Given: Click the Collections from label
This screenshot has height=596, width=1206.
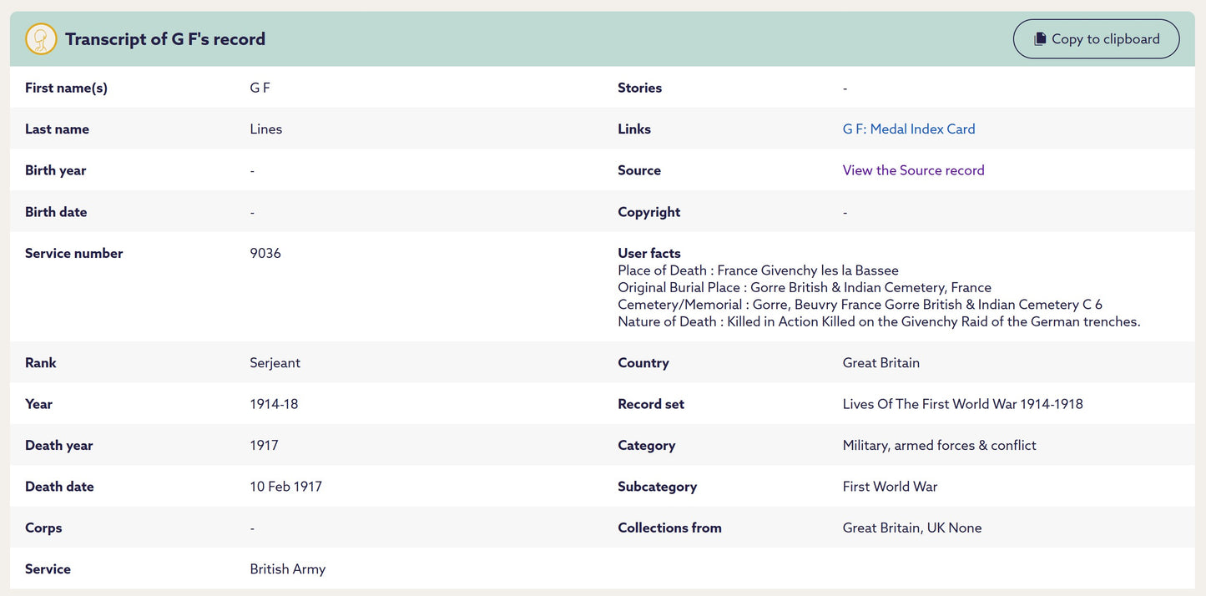Looking at the screenshot, I should pos(670,528).
